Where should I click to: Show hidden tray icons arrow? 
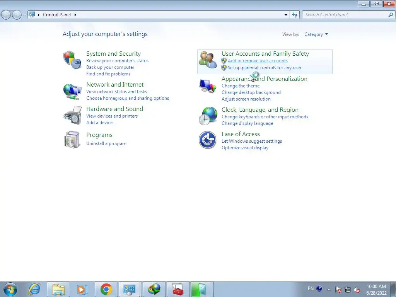pos(329,290)
